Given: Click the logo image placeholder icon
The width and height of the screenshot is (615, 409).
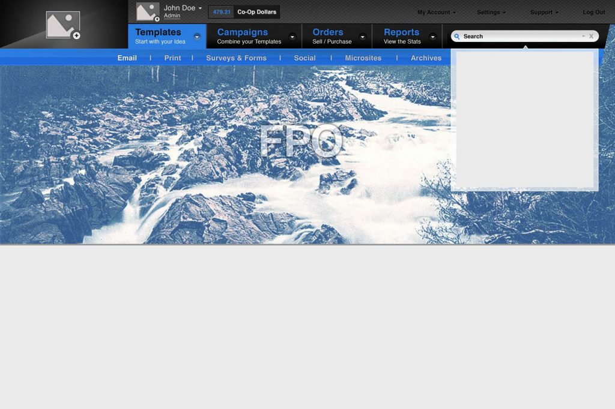Looking at the screenshot, I should [x=63, y=25].
